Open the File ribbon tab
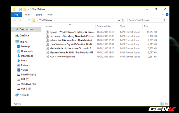The image size is (179, 113). coord(16,15)
